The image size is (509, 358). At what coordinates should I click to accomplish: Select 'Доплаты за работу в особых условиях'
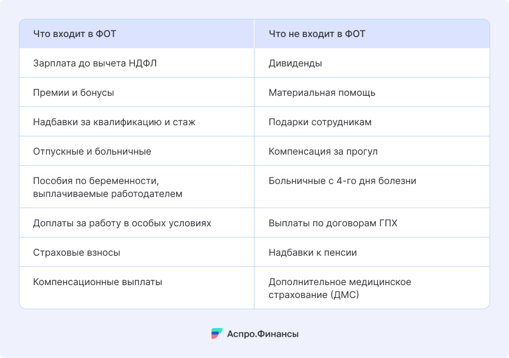click(x=137, y=223)
